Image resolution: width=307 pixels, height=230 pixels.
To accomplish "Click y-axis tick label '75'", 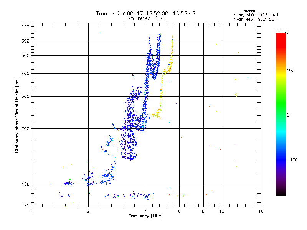I will click(x=27, y=205).
